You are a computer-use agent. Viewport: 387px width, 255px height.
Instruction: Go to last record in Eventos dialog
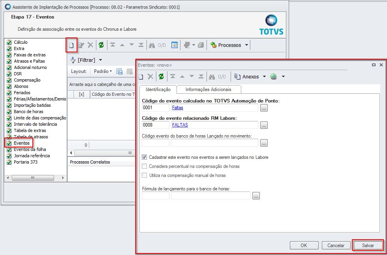pos(201,76)
